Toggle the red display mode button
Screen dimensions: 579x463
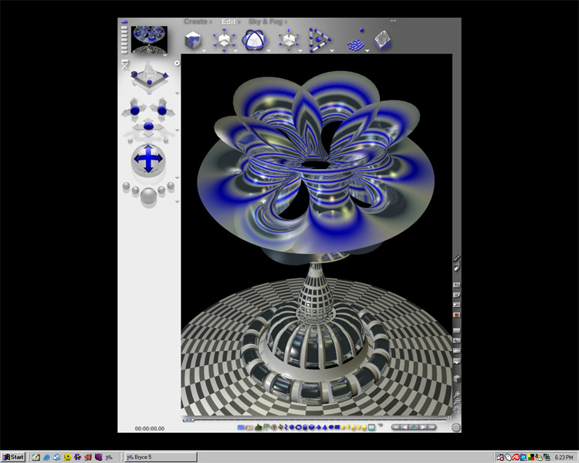[x=456, y=315]
